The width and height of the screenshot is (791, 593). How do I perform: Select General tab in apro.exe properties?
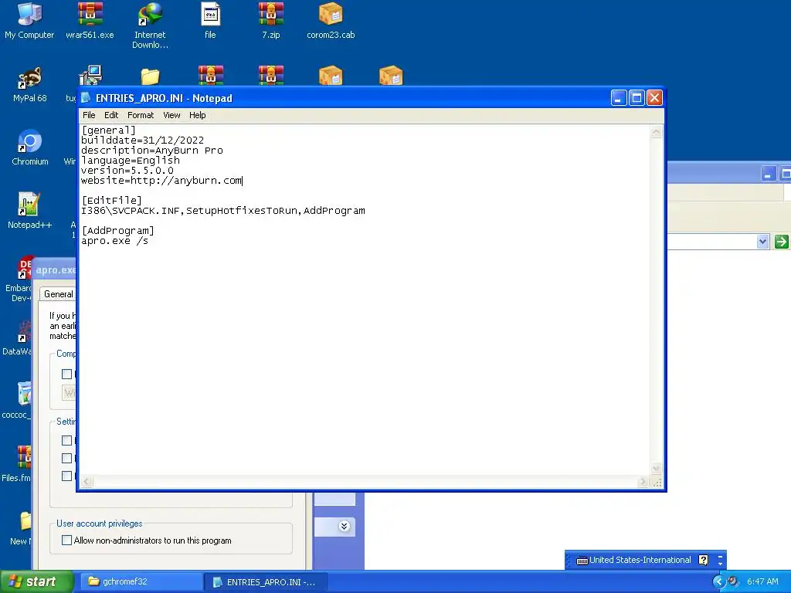tap(59, 294)
